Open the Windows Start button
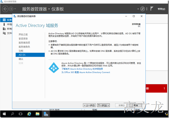This screenshot has width=169, height=118. point(4,114)
